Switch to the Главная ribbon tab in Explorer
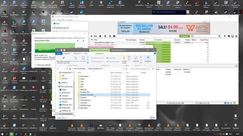Image resolution: width=243 pixels, height=136 pixels. coord(67,54)
